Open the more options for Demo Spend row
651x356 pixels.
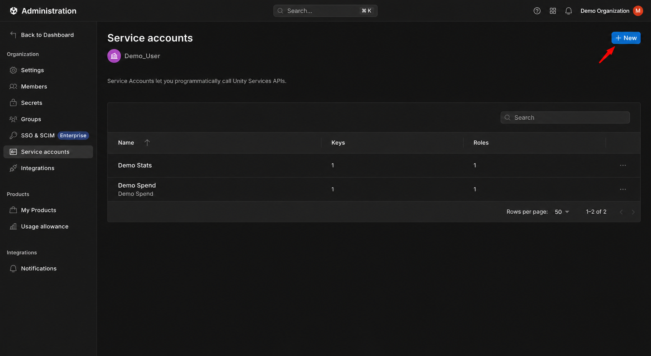(x=623, y=190)
